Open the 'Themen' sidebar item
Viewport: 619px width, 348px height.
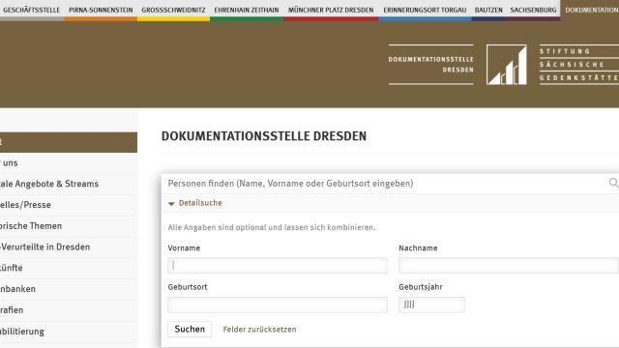click(x=69, y=226)
